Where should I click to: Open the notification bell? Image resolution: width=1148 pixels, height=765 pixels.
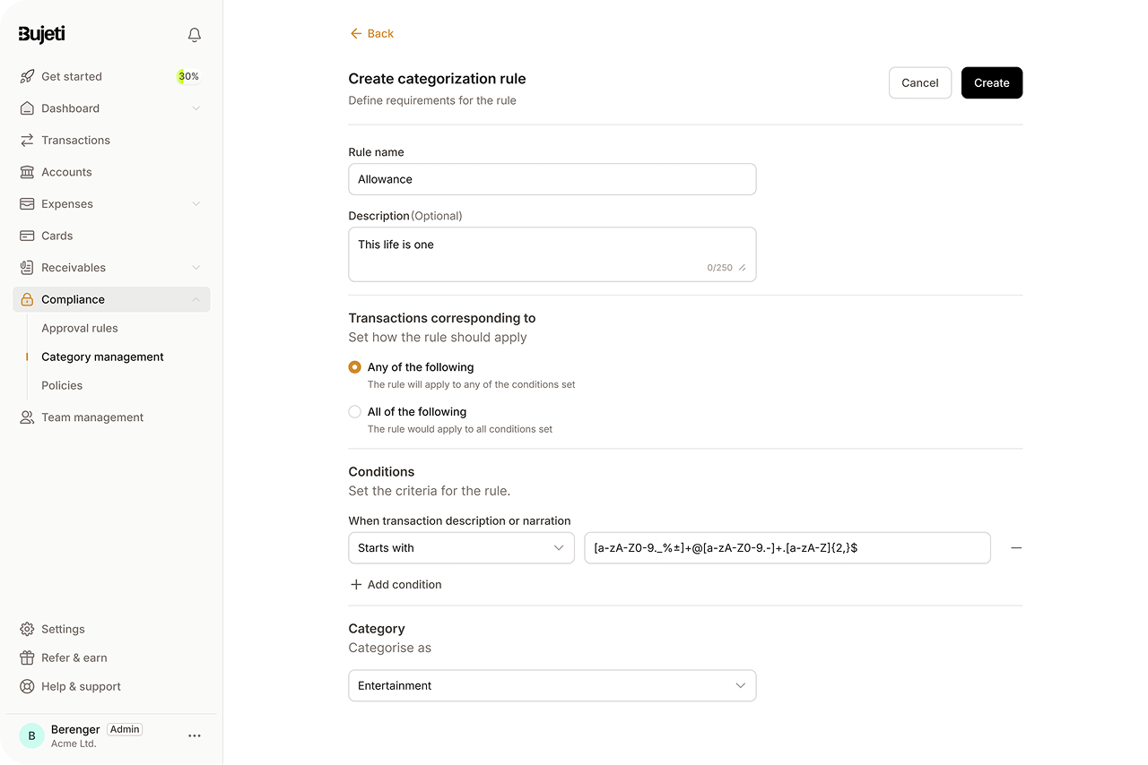(194, 34)
